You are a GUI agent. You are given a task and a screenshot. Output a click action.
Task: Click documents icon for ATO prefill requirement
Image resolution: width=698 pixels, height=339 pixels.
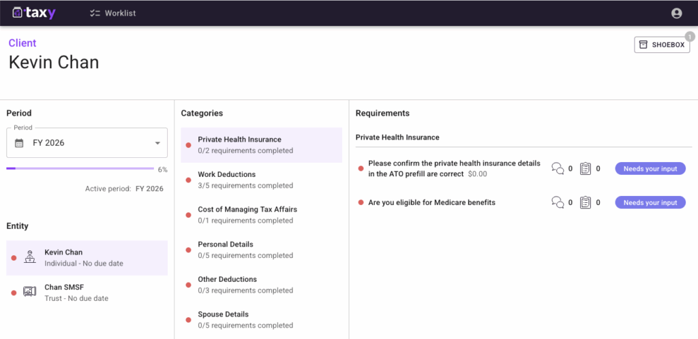[x=585, y=168]
